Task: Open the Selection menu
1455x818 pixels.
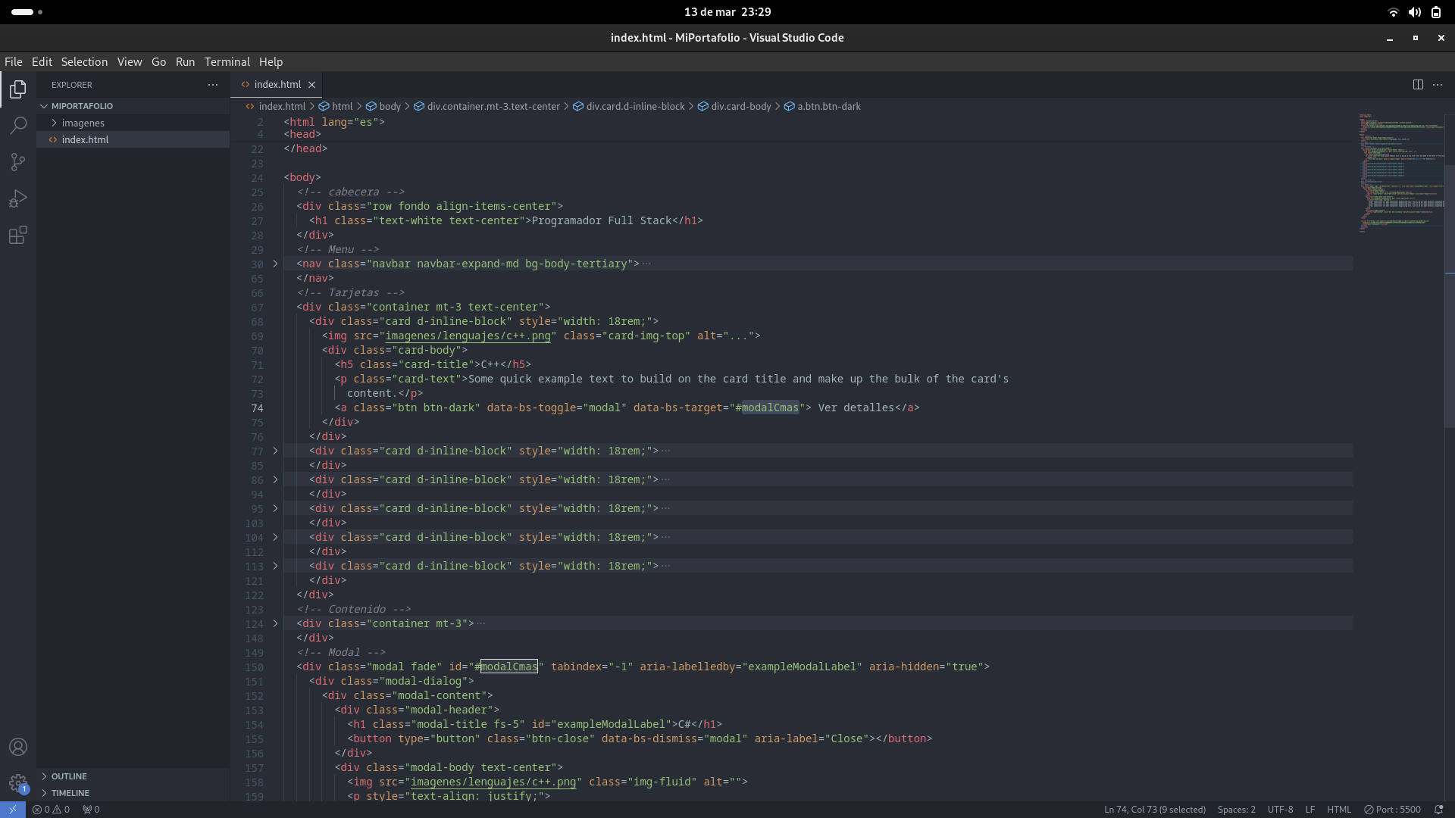Action: pos(84,62)
